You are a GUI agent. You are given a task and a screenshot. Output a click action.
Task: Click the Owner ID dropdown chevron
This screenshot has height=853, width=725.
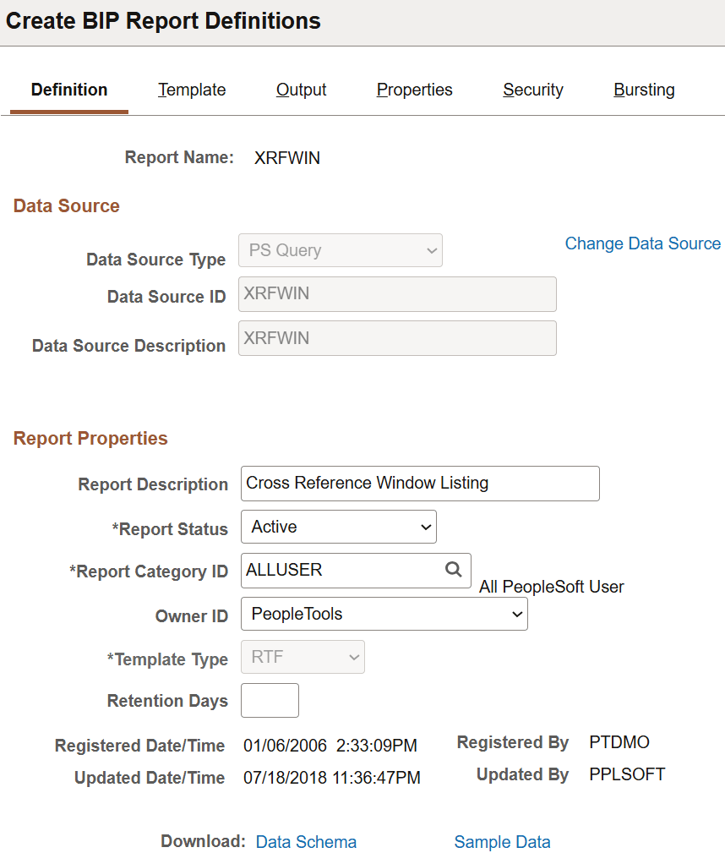tap(515, 615)
